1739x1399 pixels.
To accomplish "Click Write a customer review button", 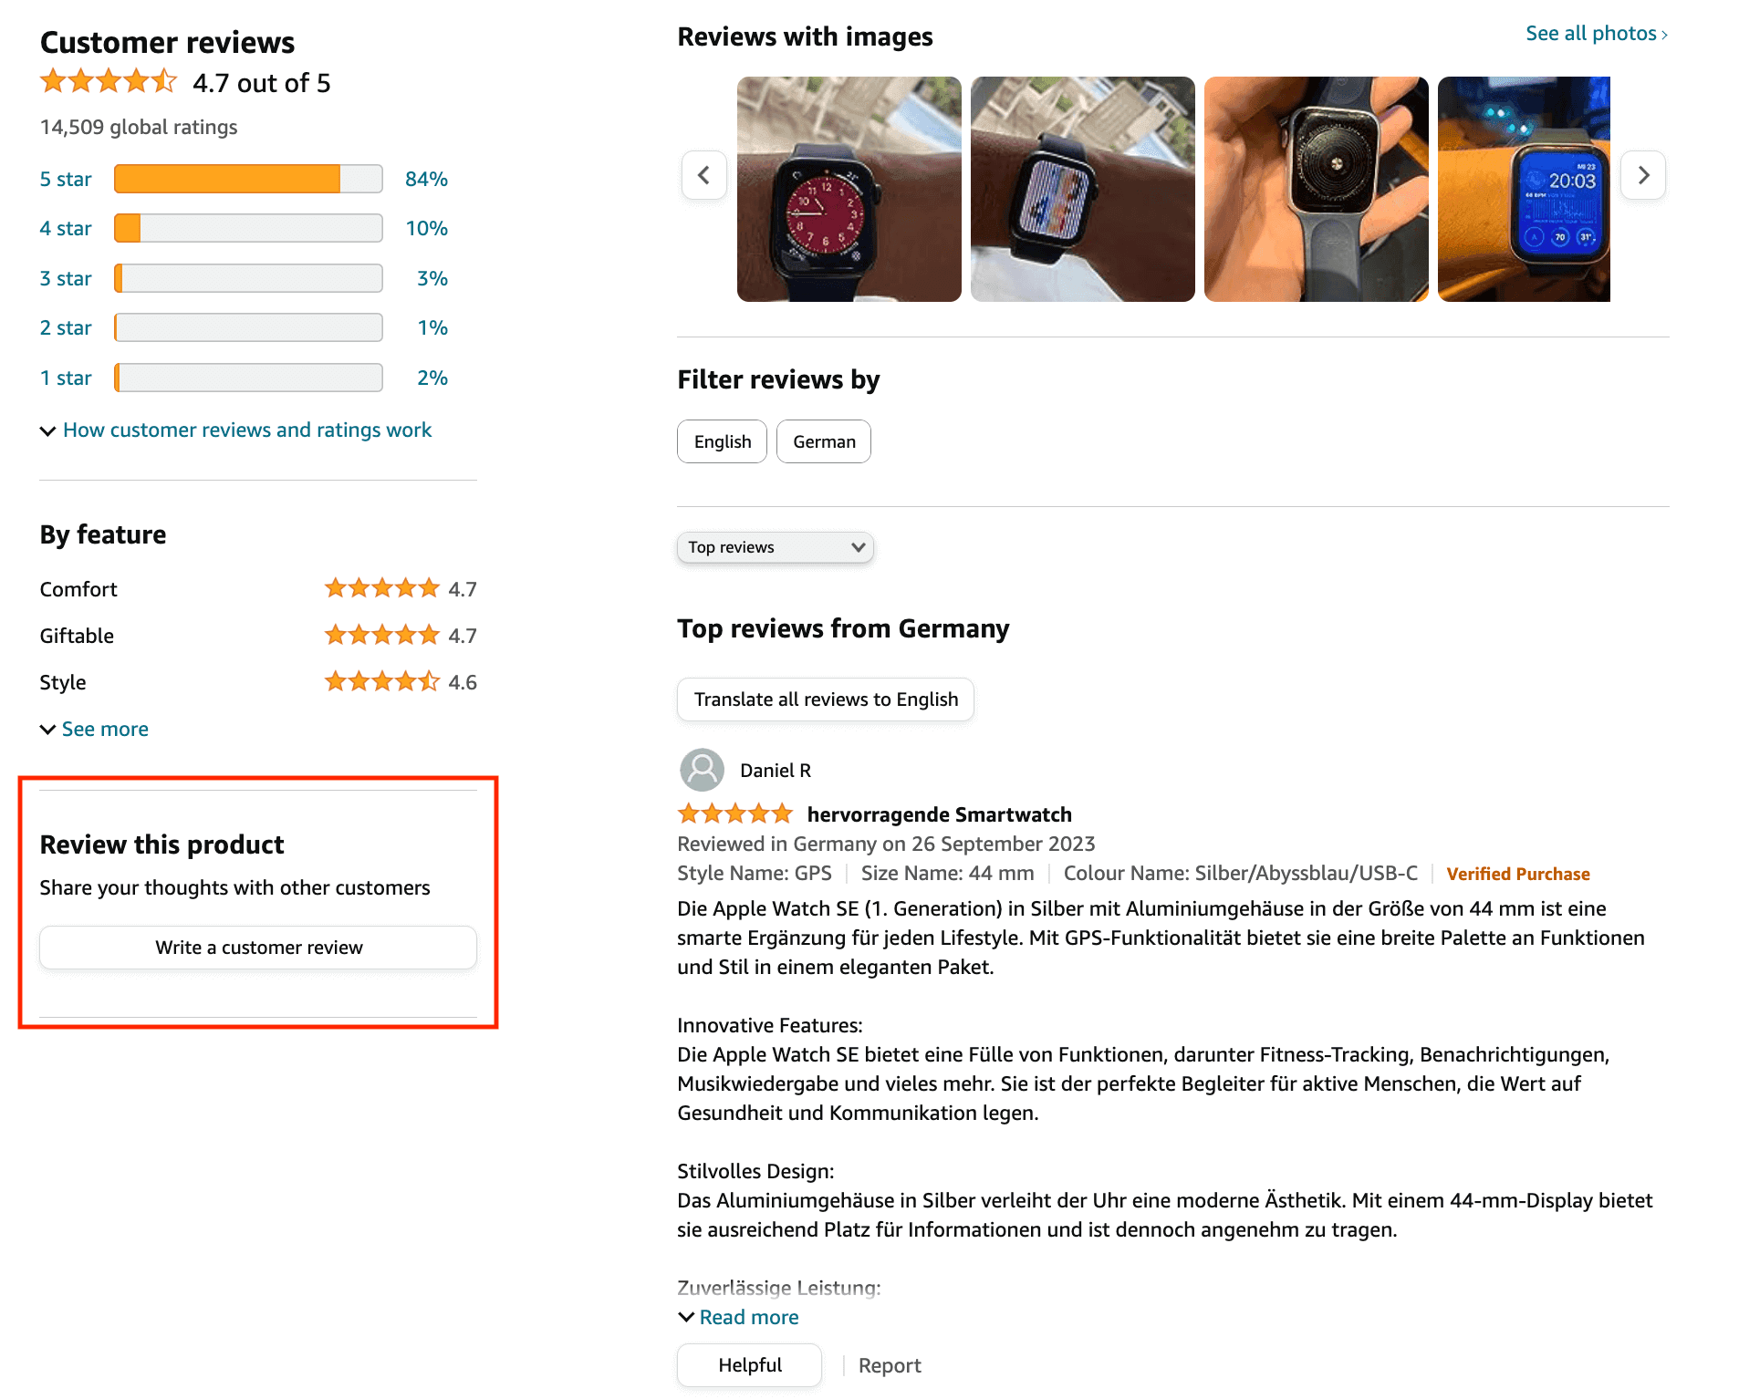I will 258,948.
